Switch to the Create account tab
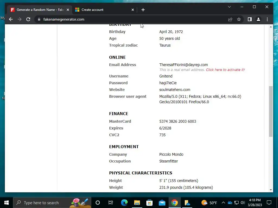This screenshot has width=278, height=208. coord(105,10)
